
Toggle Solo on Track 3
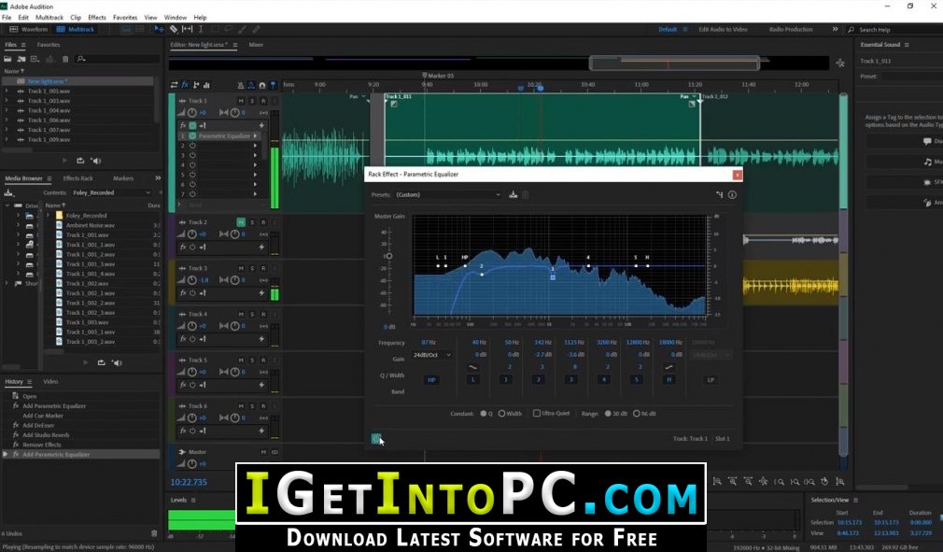[252, 268]
